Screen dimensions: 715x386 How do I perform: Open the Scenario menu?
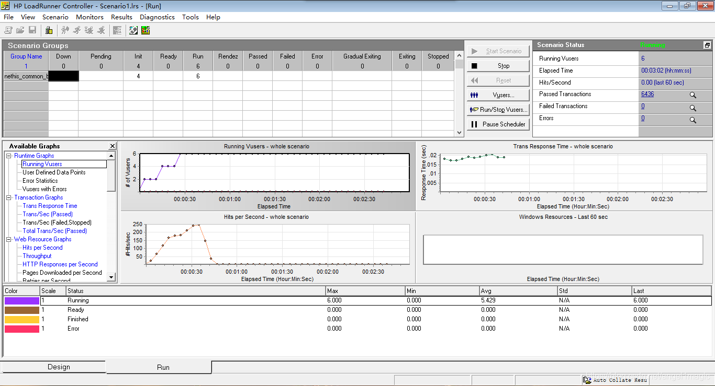(x=55, y=17)
